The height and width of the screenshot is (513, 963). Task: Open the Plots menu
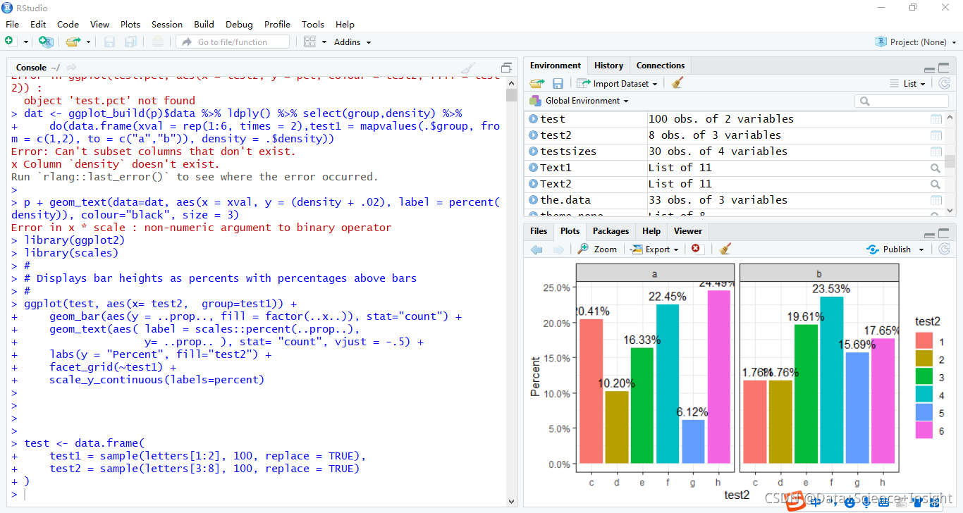130,24
